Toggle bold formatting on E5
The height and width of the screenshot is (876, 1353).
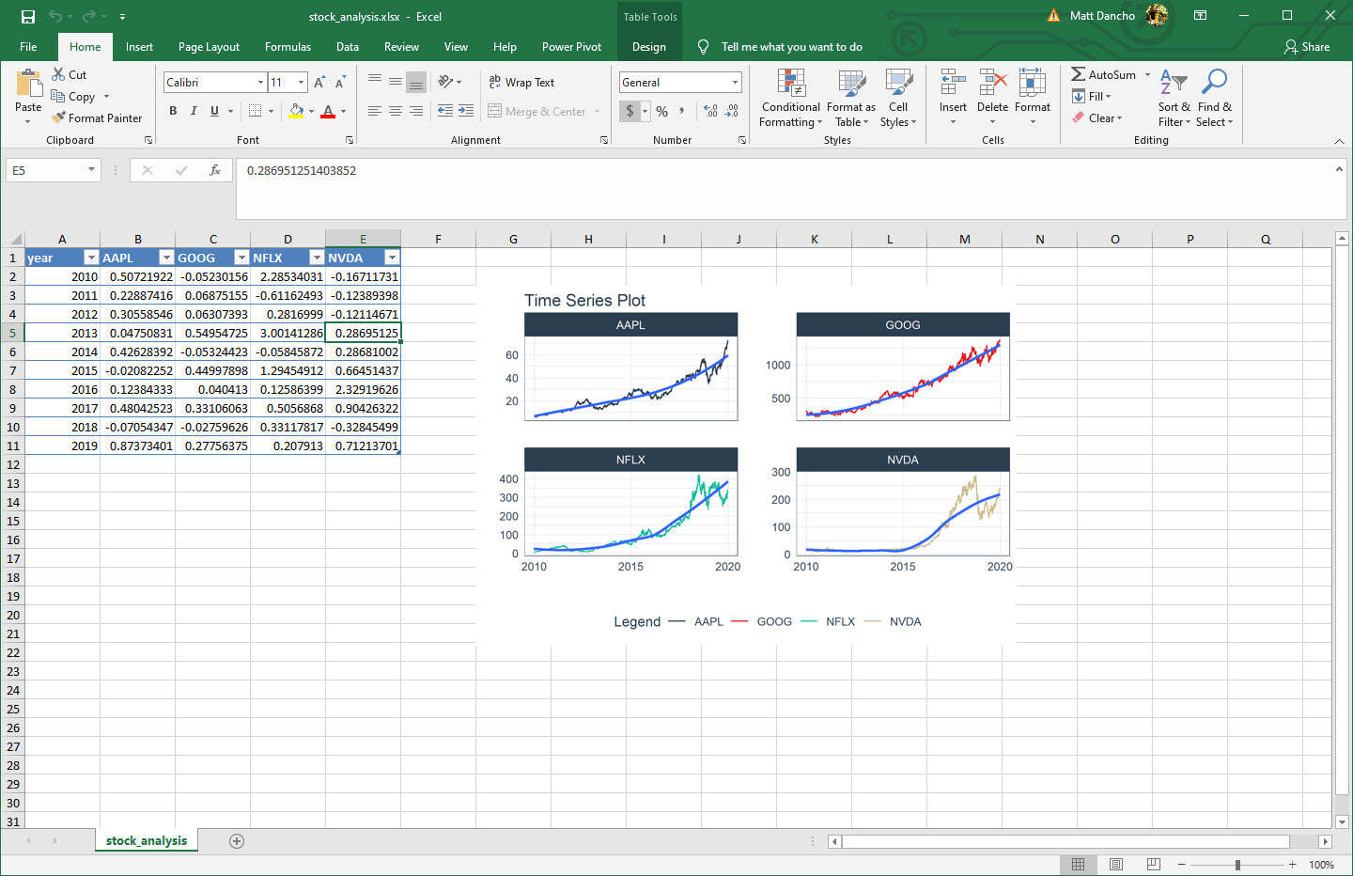coord(173,111)
